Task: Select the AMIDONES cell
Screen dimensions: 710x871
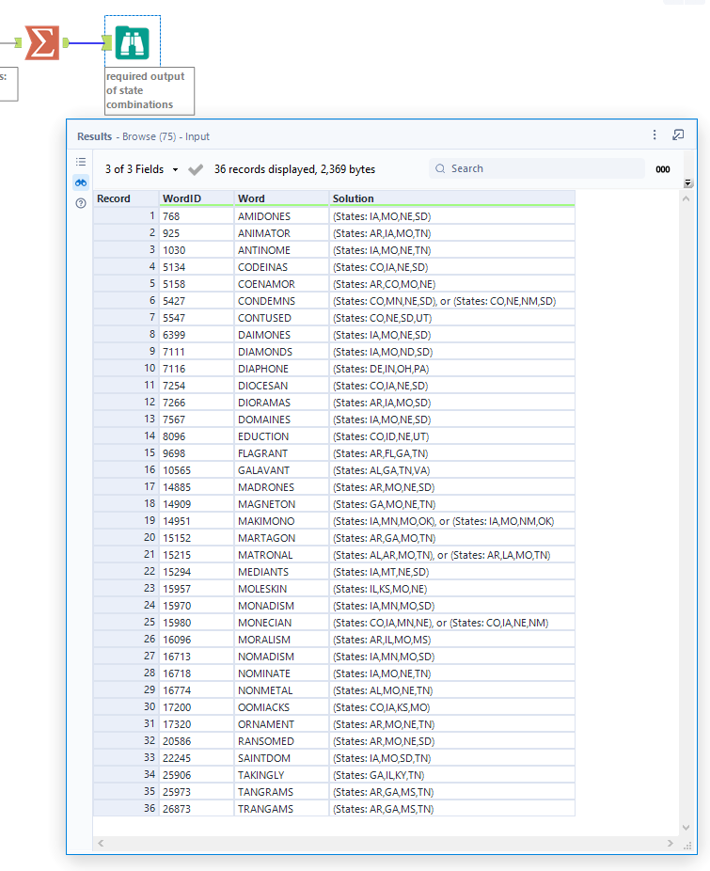Action: tap(281, 216)
